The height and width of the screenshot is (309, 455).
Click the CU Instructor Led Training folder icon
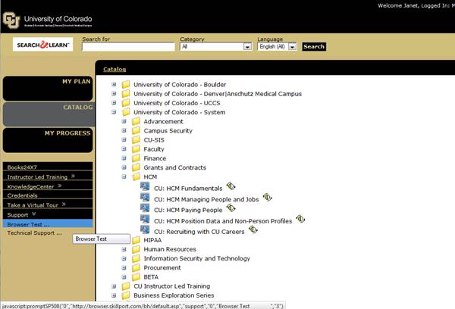126,286
